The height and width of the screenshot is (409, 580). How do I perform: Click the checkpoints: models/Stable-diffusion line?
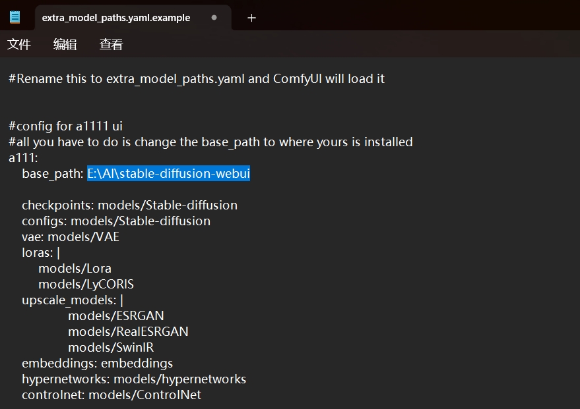pyautogui.click(x=129, y=205)
